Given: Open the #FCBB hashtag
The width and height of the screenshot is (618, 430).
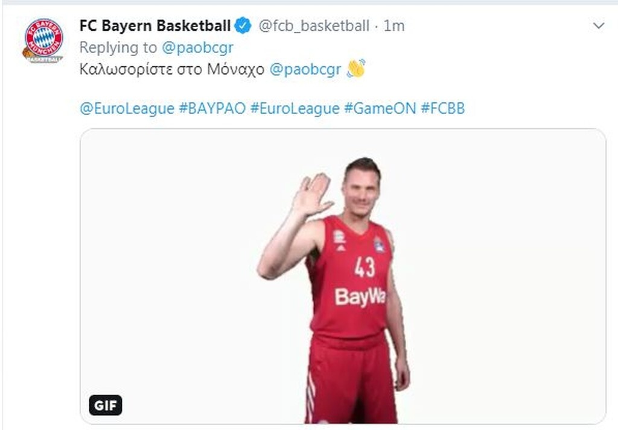Looking at the screenshot, I should pos(442,108).
